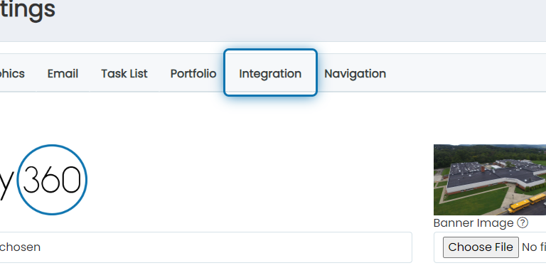Viewport: 546px width, 268px height.
Task: Click the empty space inside the logo file field
Action: coord(226,247)
